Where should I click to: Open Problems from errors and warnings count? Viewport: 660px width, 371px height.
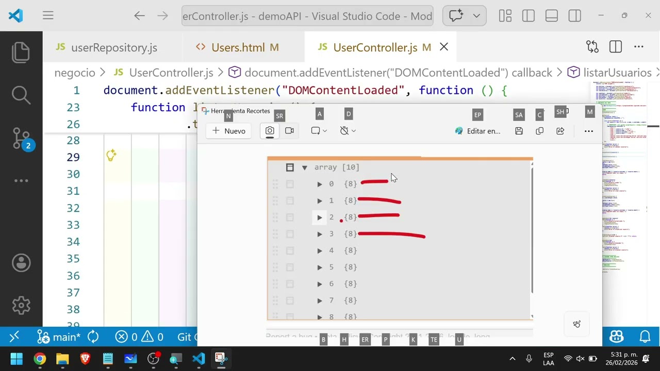[139, 337]
